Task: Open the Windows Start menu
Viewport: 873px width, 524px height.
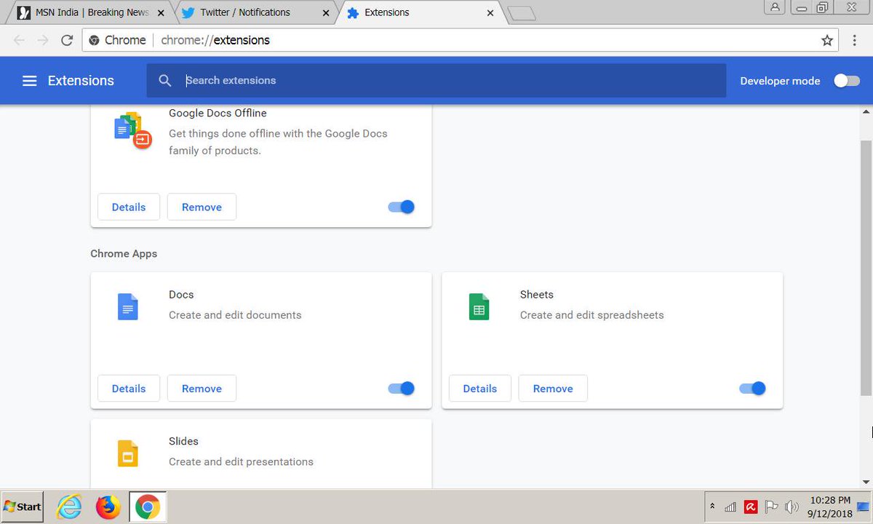Action: tap(23, 507)
